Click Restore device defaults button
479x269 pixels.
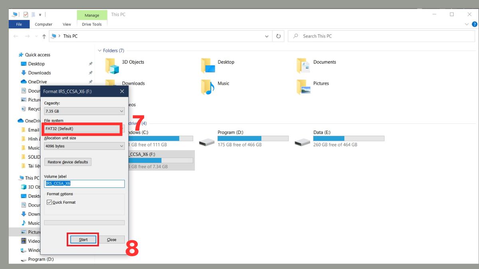point(68,162)
